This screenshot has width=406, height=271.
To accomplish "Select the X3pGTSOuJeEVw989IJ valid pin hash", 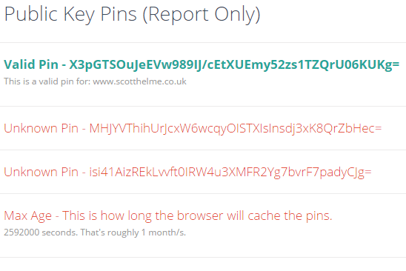I will coord(234,65).
